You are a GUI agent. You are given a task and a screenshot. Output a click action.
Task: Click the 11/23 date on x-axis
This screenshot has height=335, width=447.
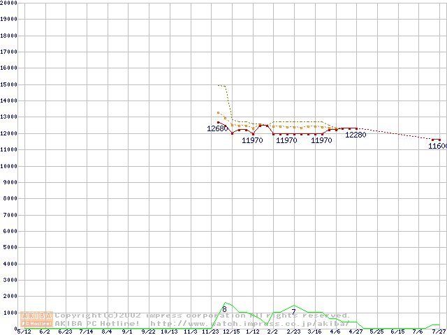(210, 332)
